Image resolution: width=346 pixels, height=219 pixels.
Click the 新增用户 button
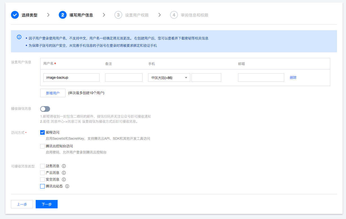53,93
